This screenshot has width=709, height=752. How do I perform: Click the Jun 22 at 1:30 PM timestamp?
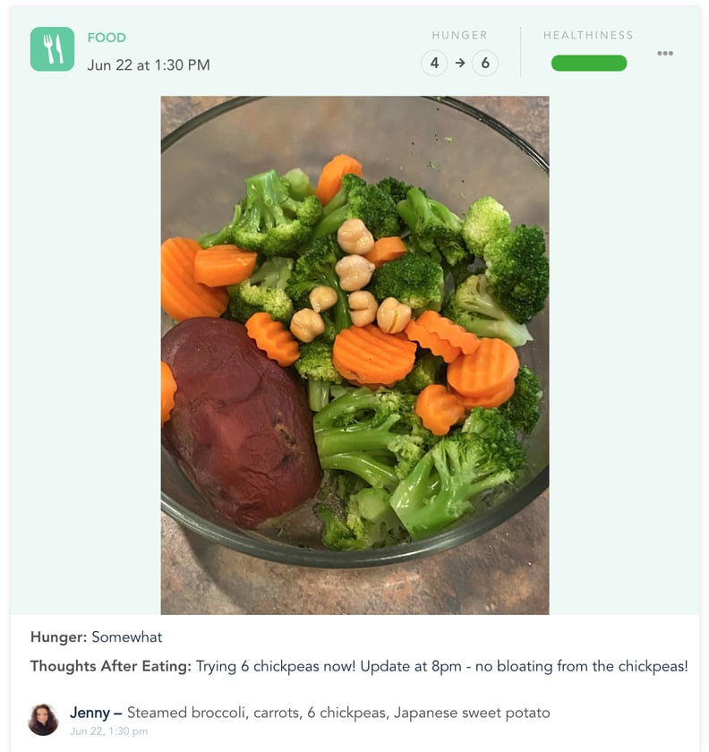click(x=149, y=65)
